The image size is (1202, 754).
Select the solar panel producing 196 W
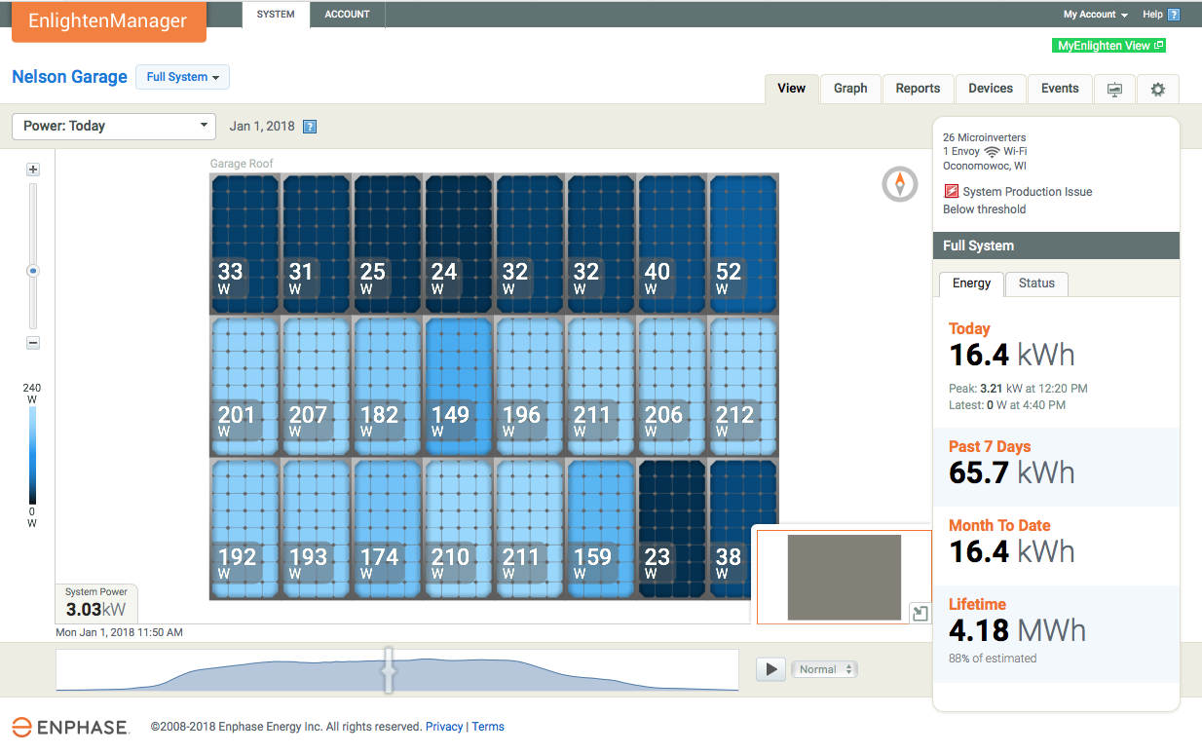pyautogui.click(x=529, y=386)
